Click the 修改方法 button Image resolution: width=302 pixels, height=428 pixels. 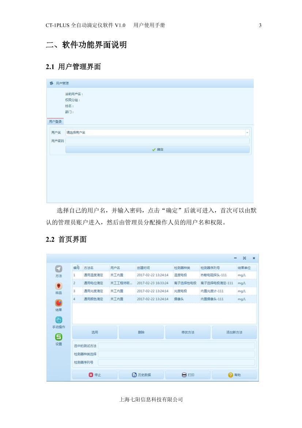pos(188,332)
